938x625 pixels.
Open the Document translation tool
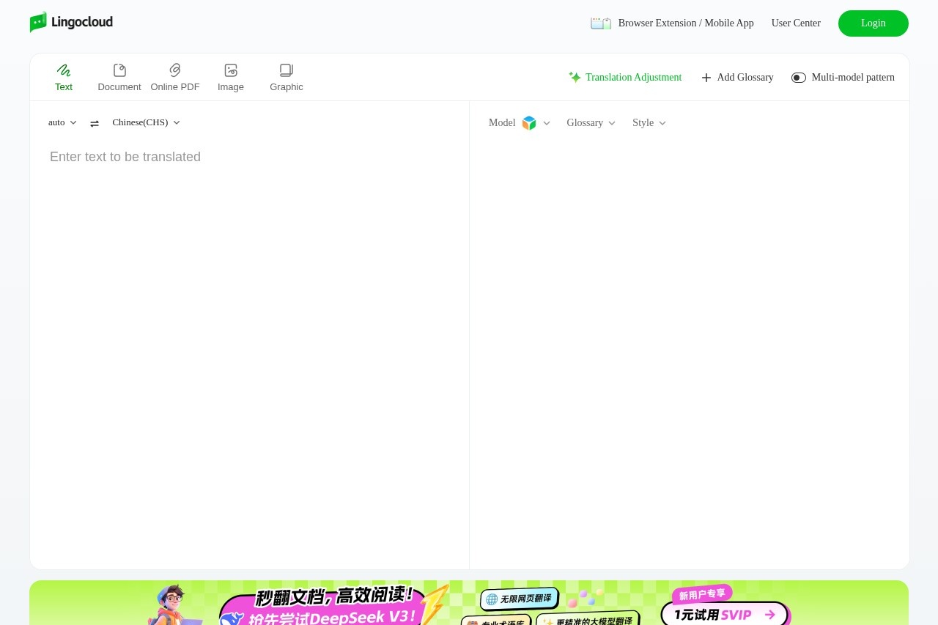tap(119, 77)
